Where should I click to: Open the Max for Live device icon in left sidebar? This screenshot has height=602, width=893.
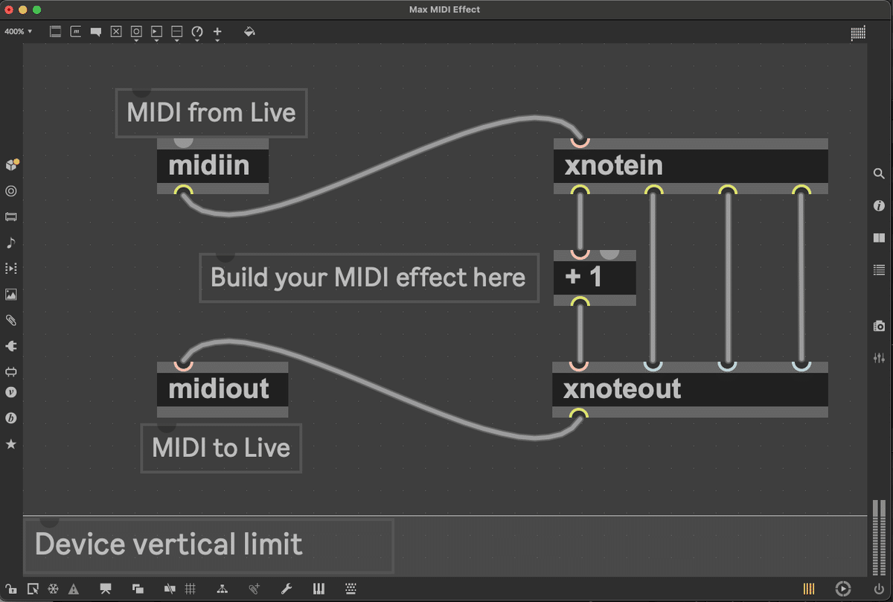coord(11,371)
